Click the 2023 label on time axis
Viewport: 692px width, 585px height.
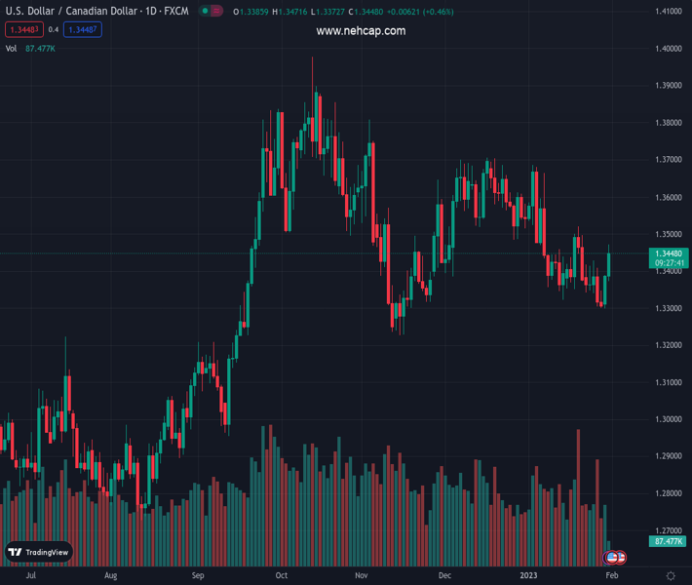click(x=528, y=576)
